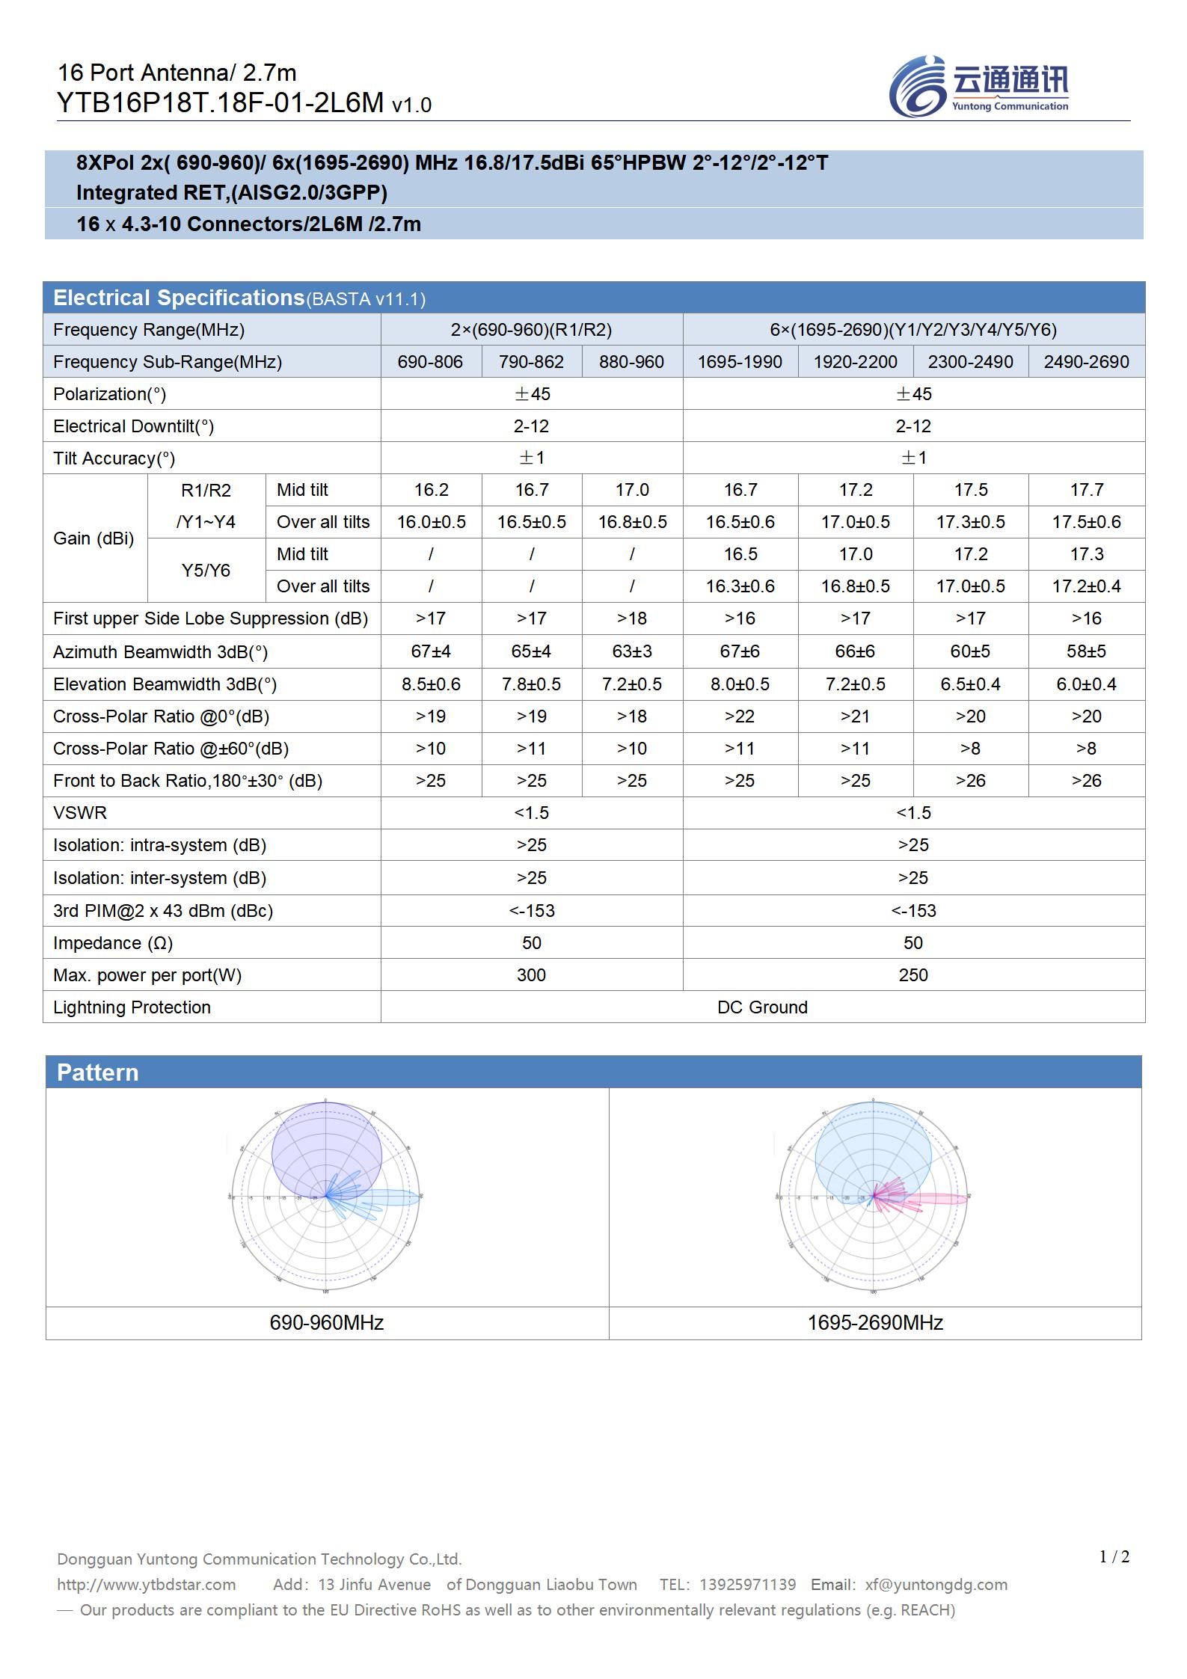Select the DC Ground lightning protection value
1187x1679 pixels.
(762, 1007)
